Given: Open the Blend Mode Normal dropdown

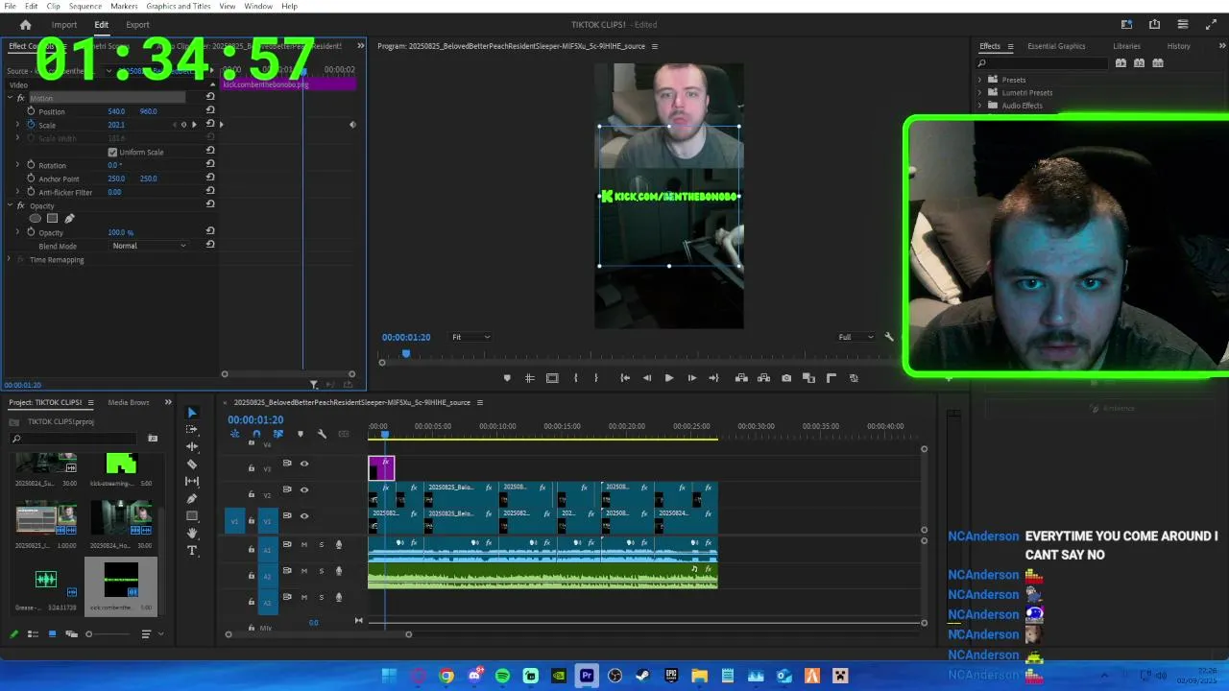Looking at the screenshot, I should pyautogui.click(x=150, y=246).
